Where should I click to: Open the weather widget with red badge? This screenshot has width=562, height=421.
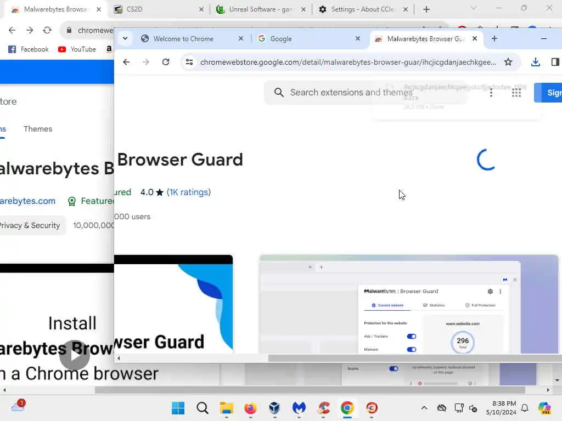click(x=18, y=406)
